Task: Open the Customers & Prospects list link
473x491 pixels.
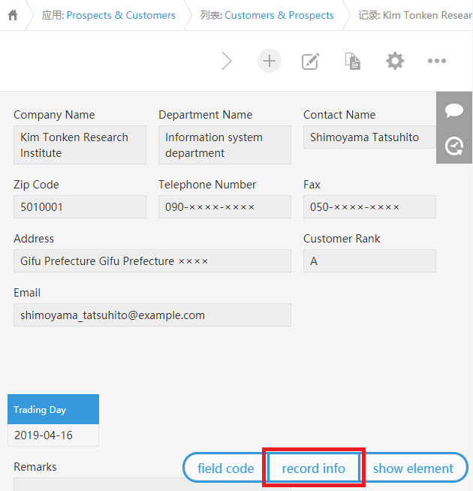Action: (x=279, y=15)
